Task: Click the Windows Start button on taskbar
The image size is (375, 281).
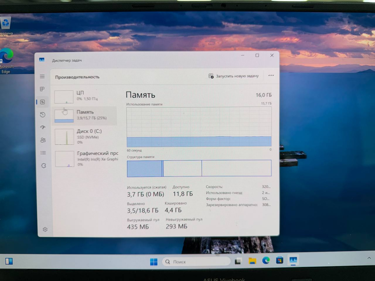Action: pos(154,262)
